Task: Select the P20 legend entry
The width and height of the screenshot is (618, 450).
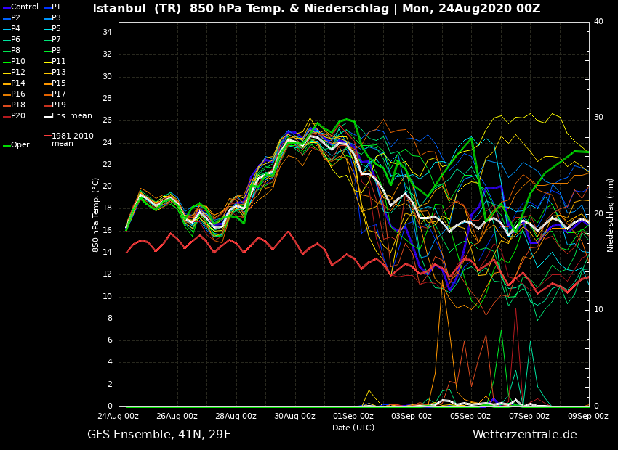Action: tap(18, 116)
